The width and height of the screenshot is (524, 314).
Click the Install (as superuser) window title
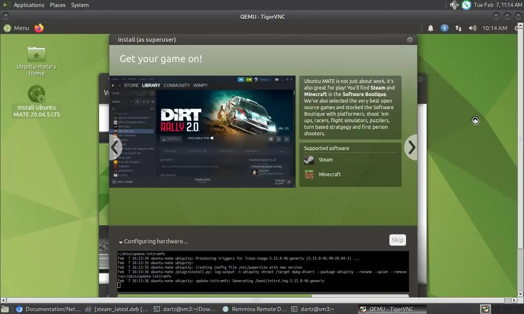pos(147,40)
